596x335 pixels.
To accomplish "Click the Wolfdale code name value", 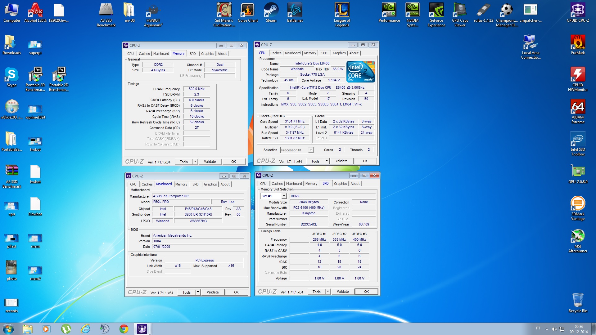I will (297, 69).
